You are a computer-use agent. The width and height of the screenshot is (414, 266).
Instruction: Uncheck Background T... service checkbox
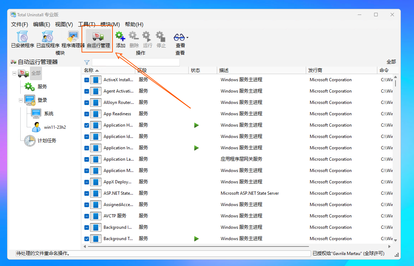coord(87,239)
